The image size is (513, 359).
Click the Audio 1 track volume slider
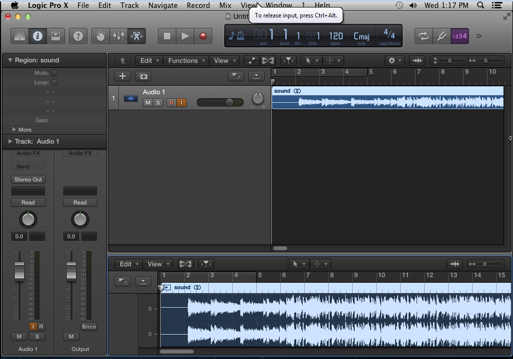220,102
